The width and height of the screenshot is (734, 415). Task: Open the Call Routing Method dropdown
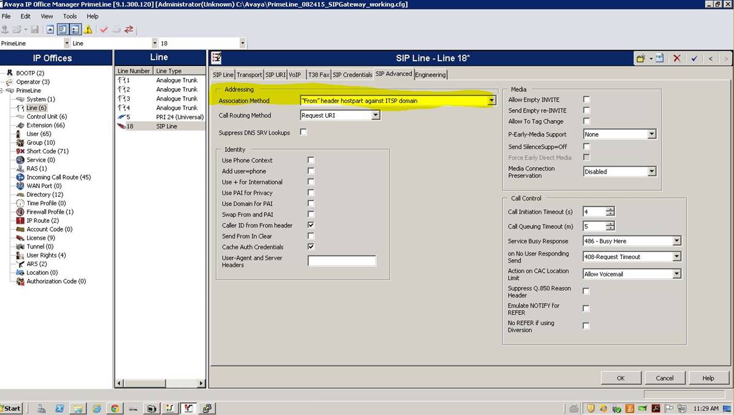pos(376,115)
